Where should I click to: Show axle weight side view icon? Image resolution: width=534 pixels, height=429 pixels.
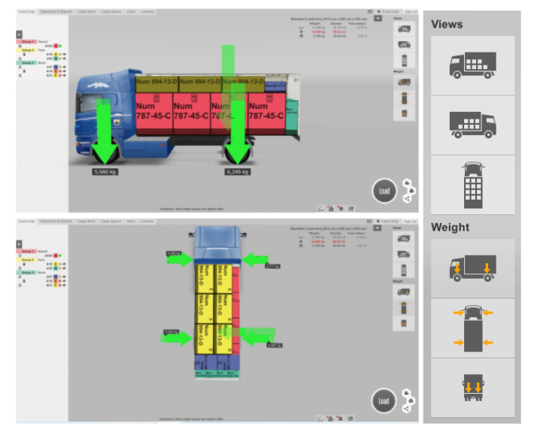click(x=472, y=268)
